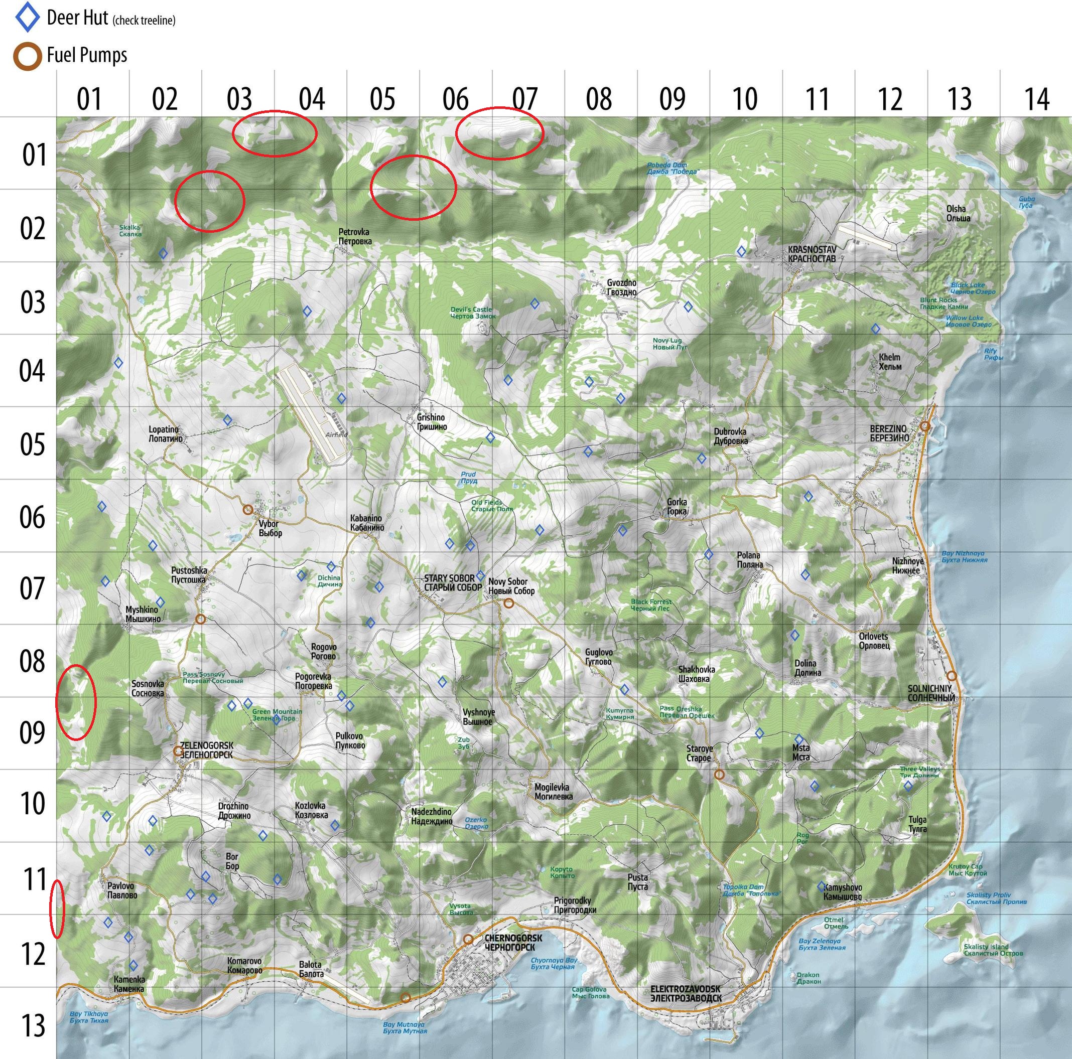Click the Olsha village label
The image size is (1072, 1059).
coord(958,214)
